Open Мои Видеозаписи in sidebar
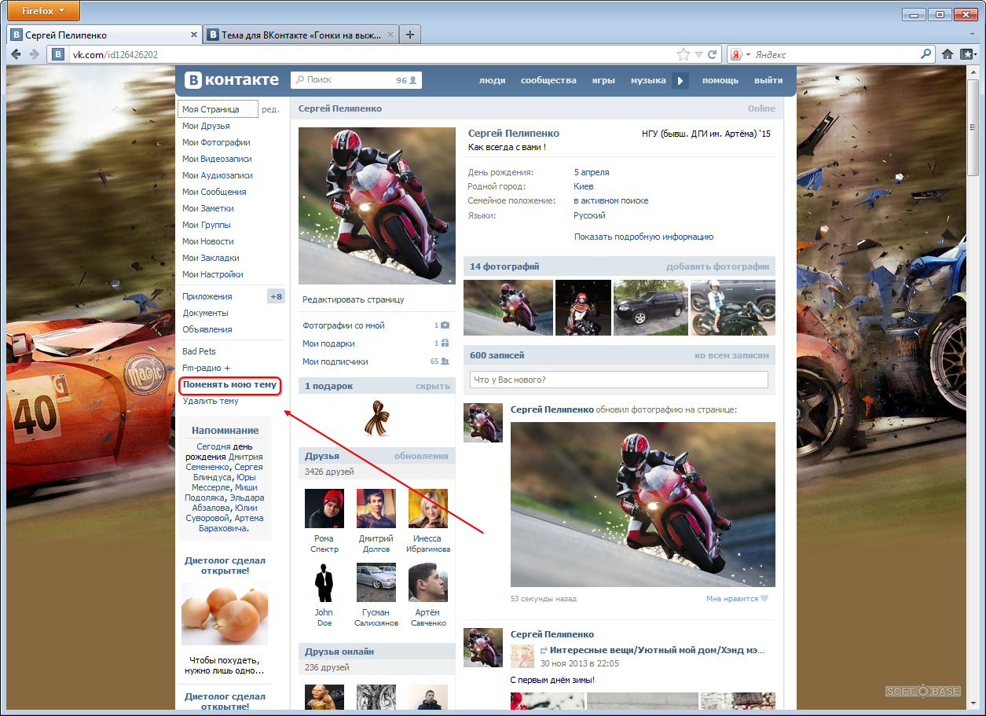Screen dimensions: 986x716 click(x=217, y=159)
